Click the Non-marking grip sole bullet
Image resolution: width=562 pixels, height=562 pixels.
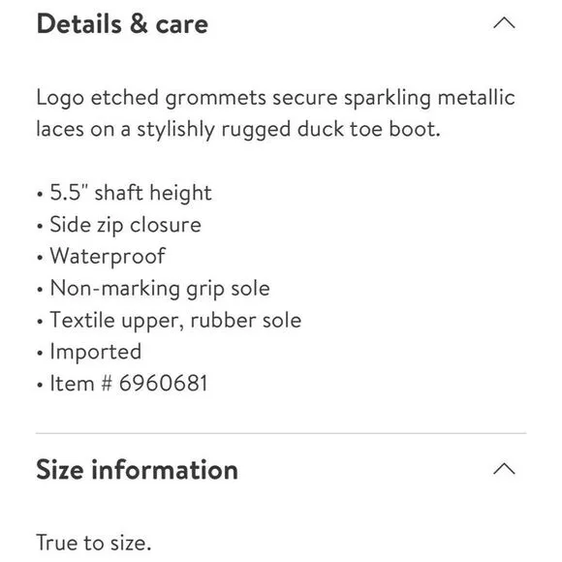coord(160,289)
